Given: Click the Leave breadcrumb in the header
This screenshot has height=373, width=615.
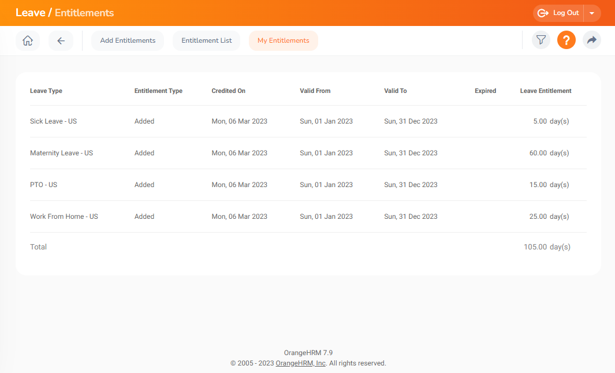Looking at the screenshot, I should [x=30, y=13].
